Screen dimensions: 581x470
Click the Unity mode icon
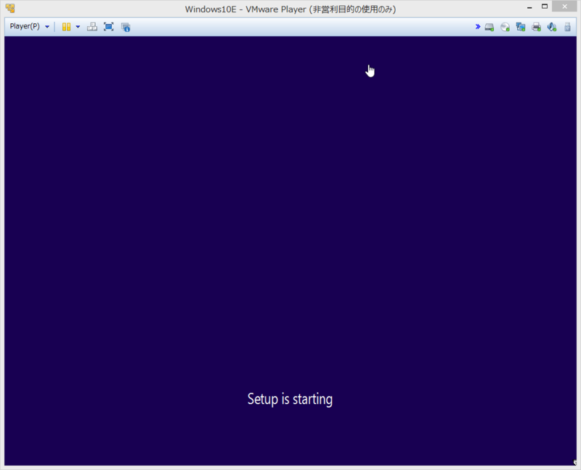pyautogui.click(x=126, y=27)
